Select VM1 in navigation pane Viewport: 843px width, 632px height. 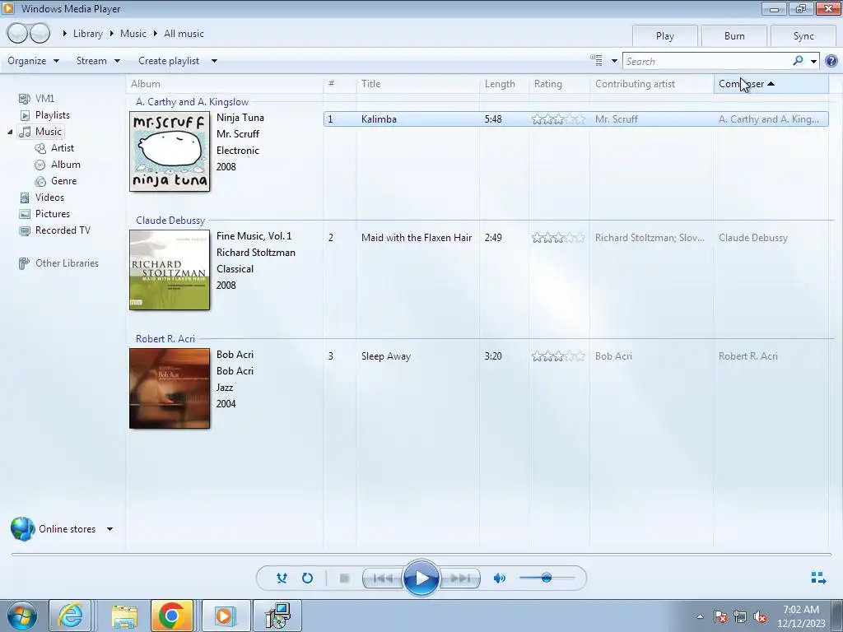tap(44, 99)
